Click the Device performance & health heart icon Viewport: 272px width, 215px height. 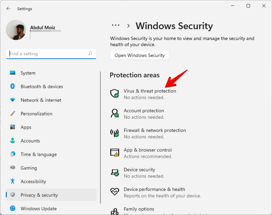114,192
